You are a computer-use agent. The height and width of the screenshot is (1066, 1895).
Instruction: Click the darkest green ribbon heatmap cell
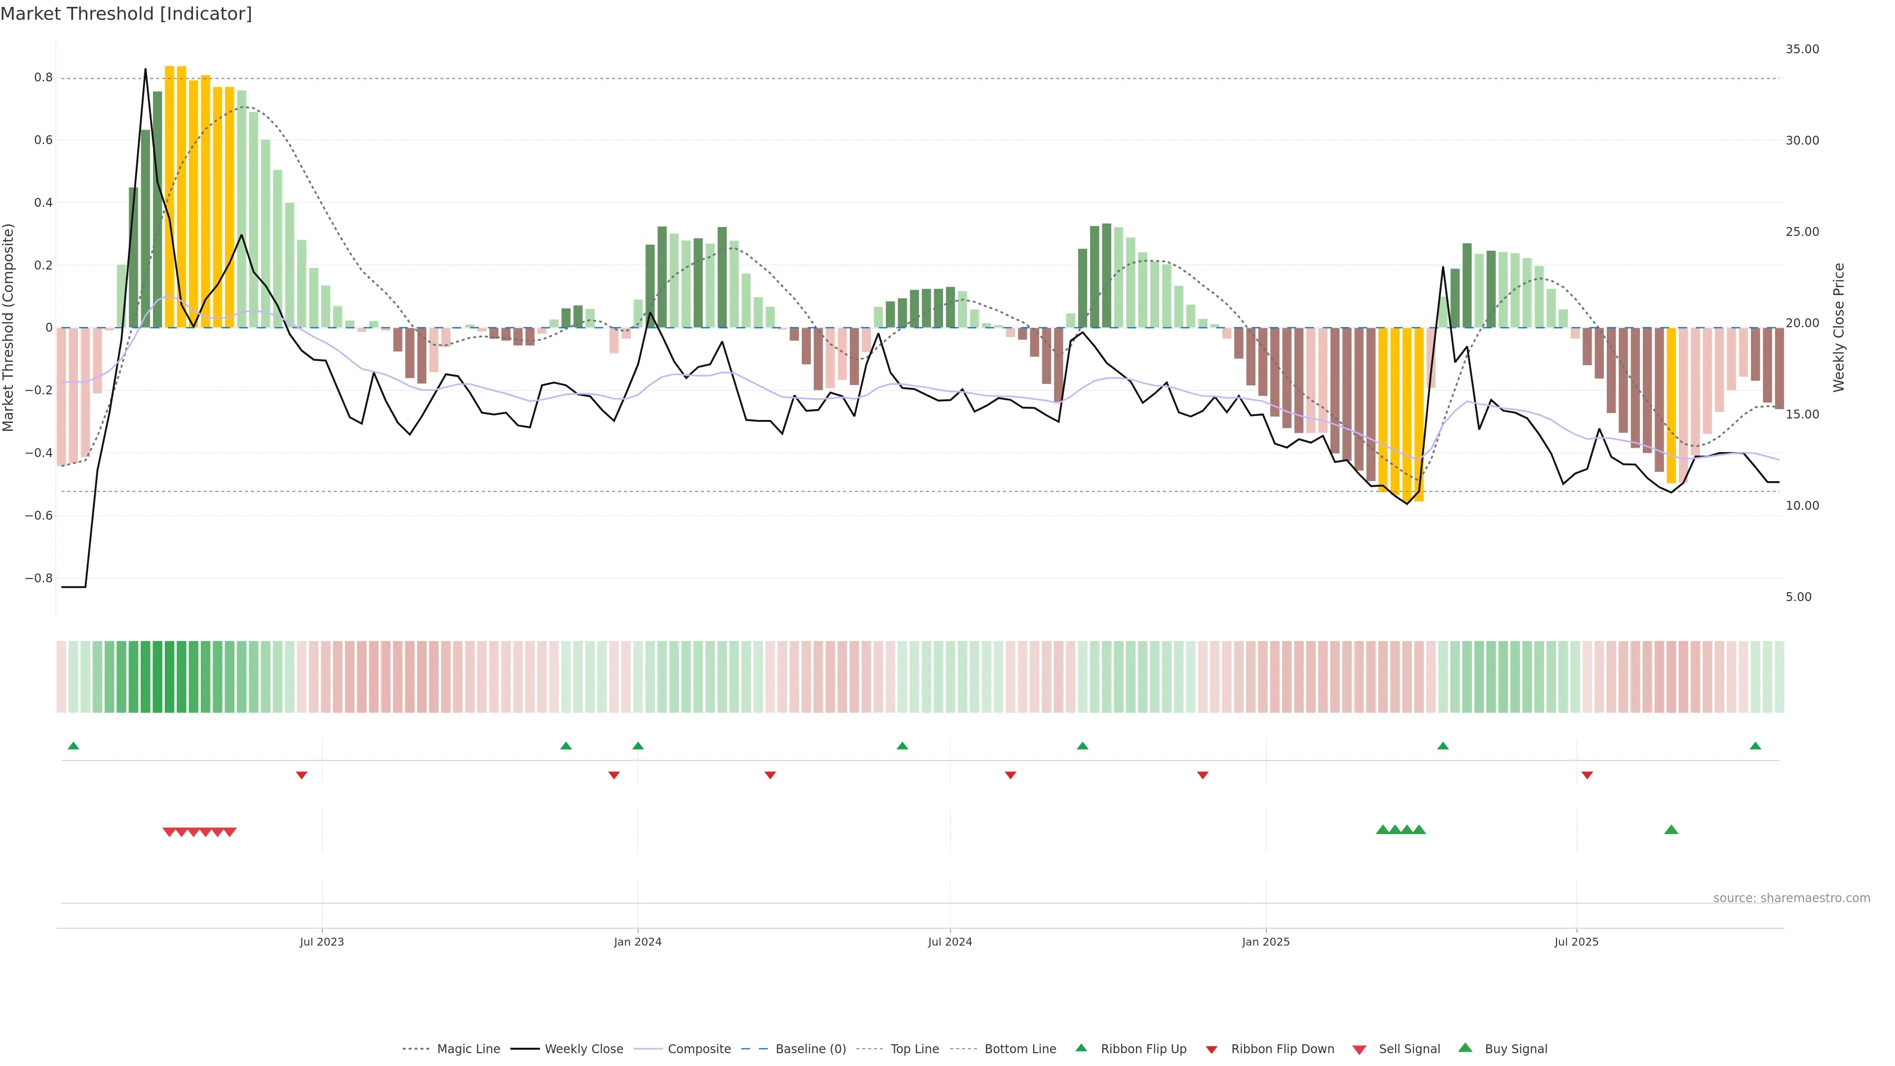pyautogui.click(x=169, y=677)
